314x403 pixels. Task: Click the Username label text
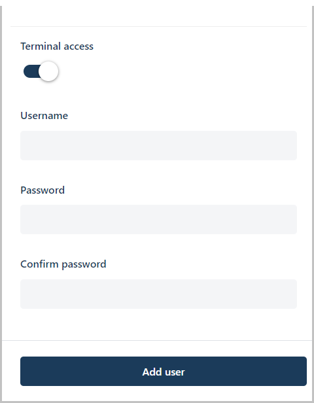click(x=44, y=116)
